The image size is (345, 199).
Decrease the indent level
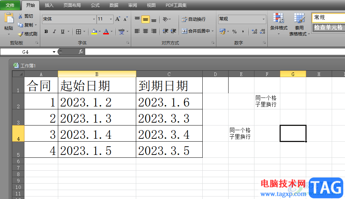pos(165,31)
